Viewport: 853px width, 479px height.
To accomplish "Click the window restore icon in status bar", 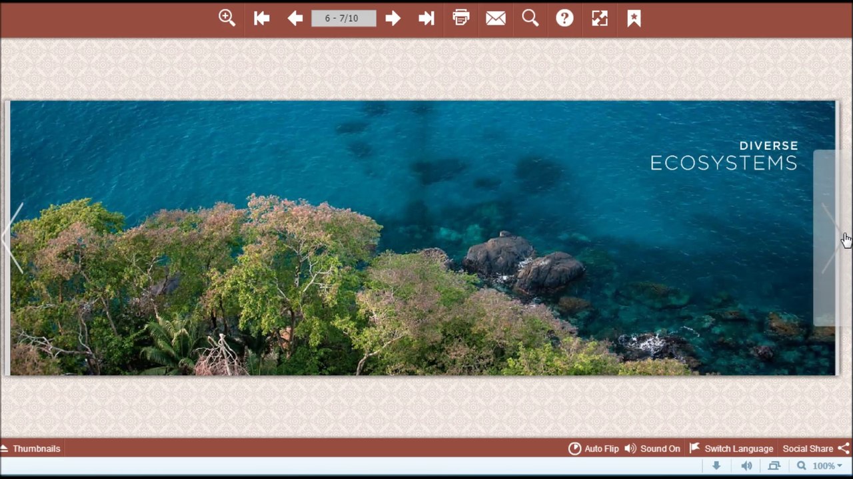I will 774,466.
